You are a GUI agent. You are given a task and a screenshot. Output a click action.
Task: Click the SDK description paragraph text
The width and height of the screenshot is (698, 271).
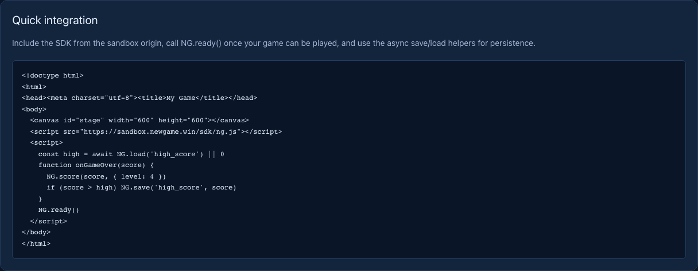click(x=274, y=43)
